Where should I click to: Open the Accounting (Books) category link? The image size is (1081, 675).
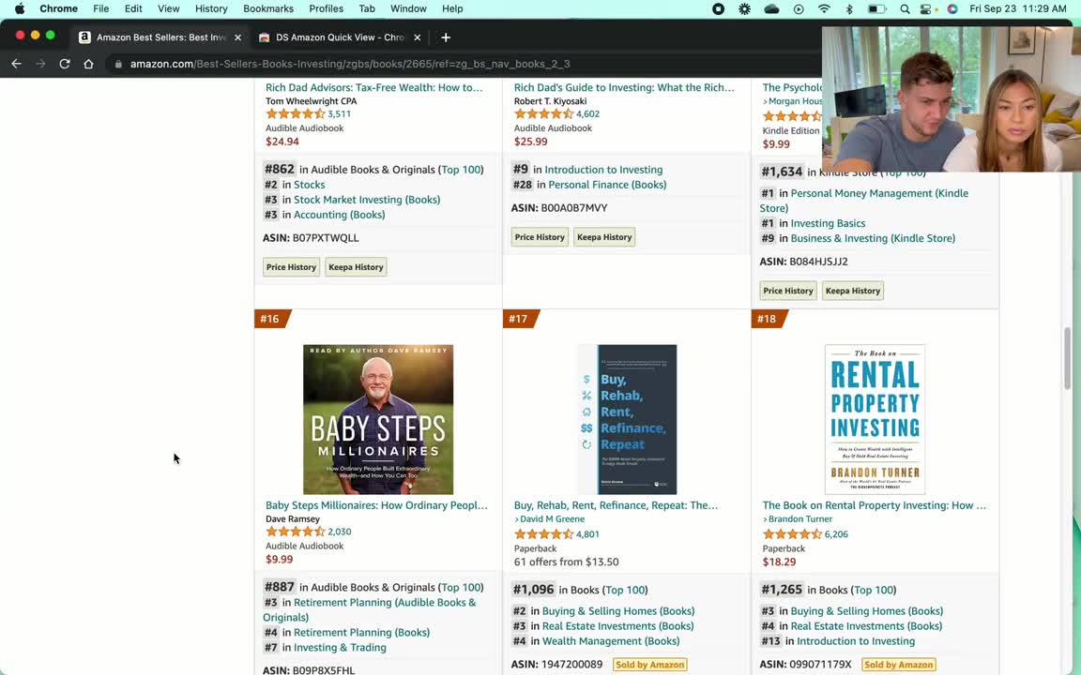pyautogui.click(x=339, y=215)
